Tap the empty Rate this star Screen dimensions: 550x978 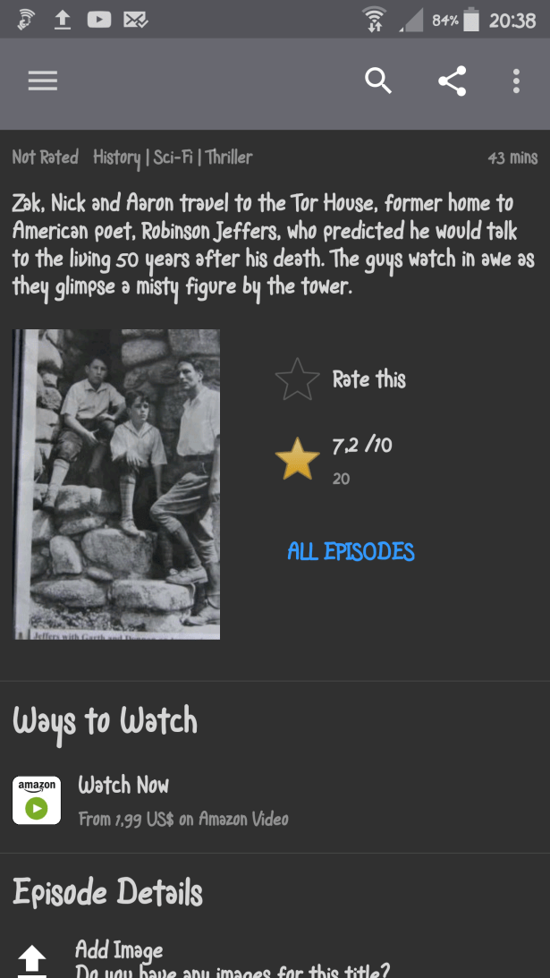tap(298, 379)
